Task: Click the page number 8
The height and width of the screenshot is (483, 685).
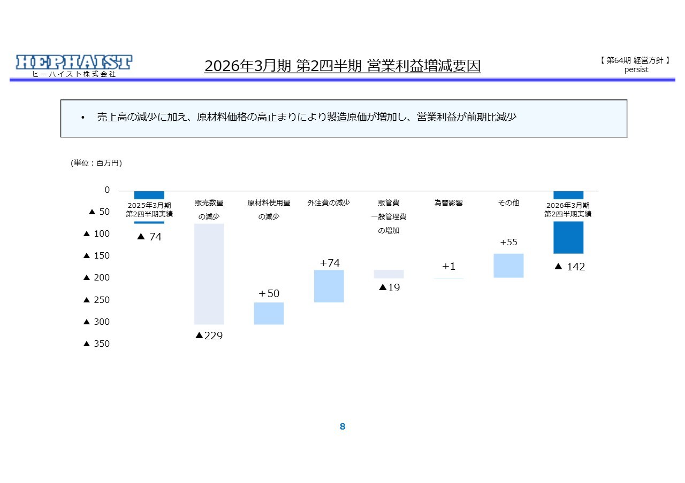Action: 342,426
